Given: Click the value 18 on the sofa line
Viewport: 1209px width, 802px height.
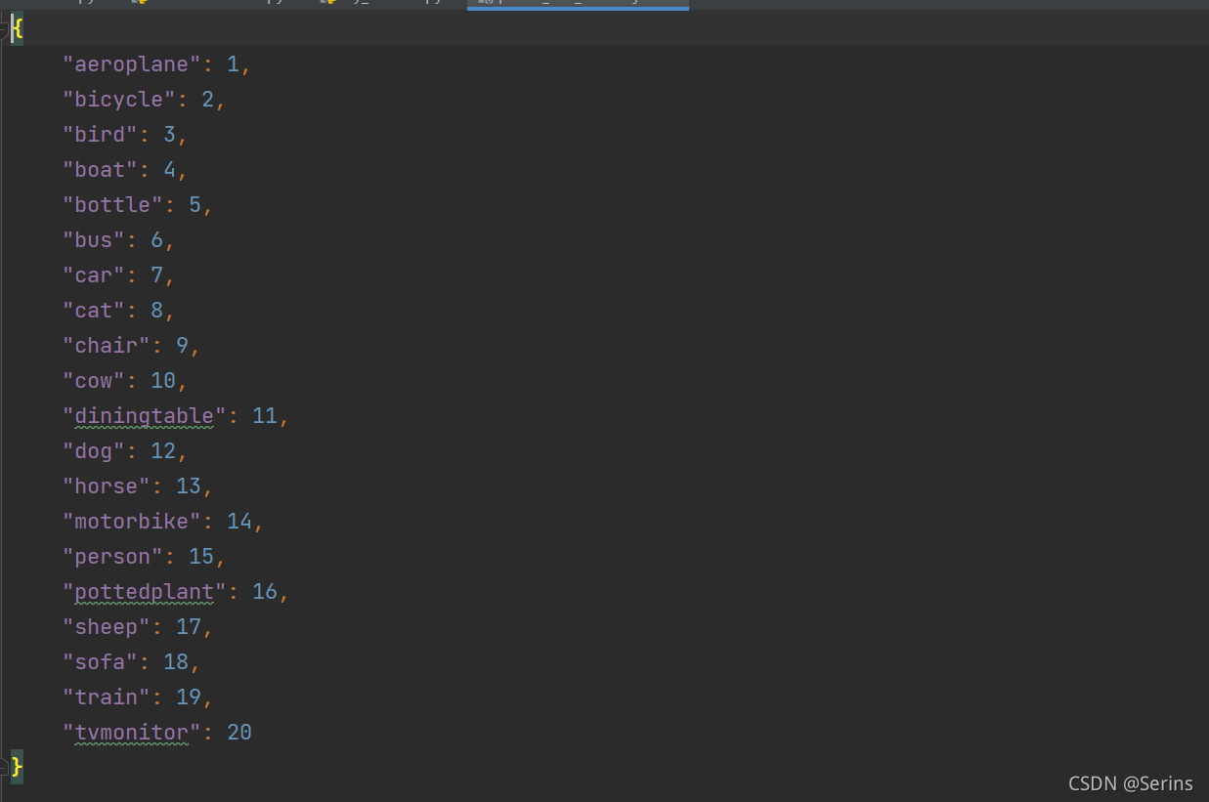Looking at the screenshot, I should 176,662.
